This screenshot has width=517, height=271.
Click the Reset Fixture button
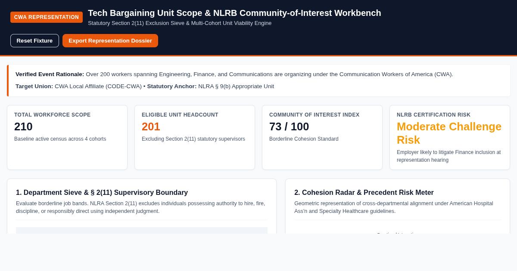pyautogui.click(x=34, y=40)
